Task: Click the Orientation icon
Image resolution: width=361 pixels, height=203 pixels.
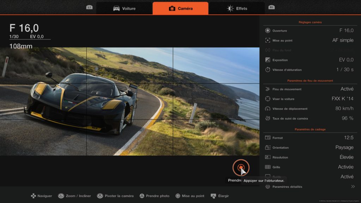Action: point(268,148)
